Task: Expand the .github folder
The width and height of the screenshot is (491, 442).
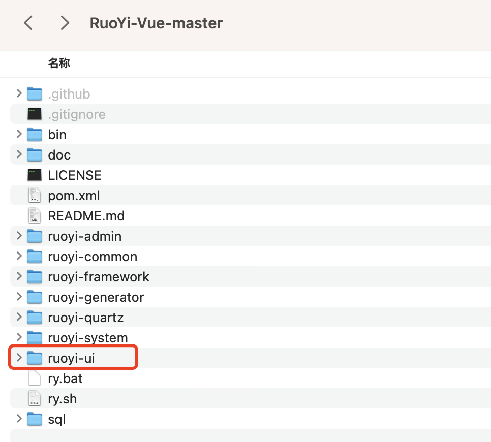Action: tap(19, 94)
